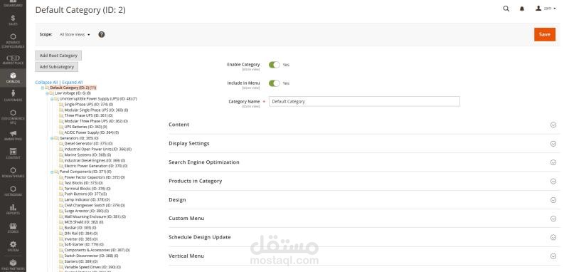This screenshot has width=569, height=272.
Task: Open the Reports bar-chart sidebar item
Action: pos(13,209)
